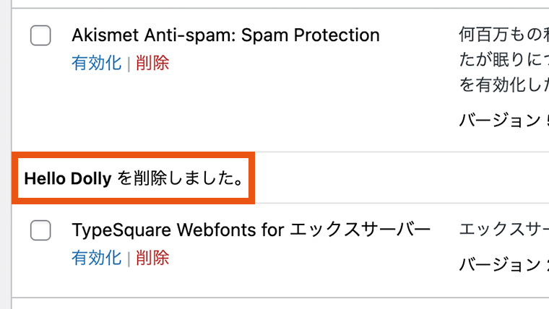Click the TypeSquare バージョン text
Viewport: 549px width, 309px height.
[x=503, y=265]
